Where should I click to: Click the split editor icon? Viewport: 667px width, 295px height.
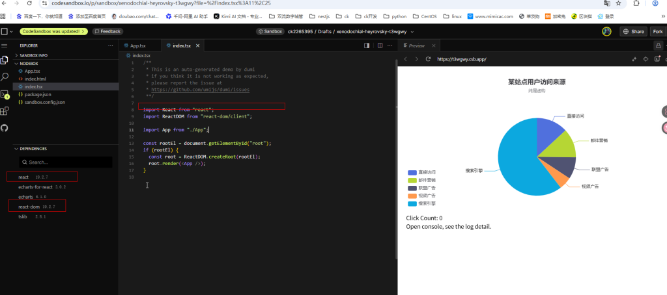pos(380,45)
